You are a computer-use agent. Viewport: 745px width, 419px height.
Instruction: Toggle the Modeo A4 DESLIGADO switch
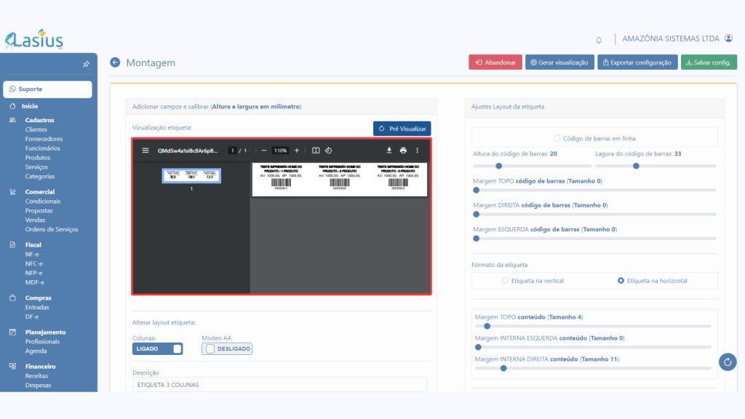coord(227,348)
